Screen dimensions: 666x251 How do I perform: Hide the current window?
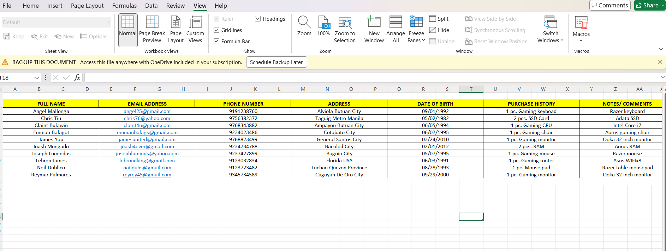coord(439,30)
